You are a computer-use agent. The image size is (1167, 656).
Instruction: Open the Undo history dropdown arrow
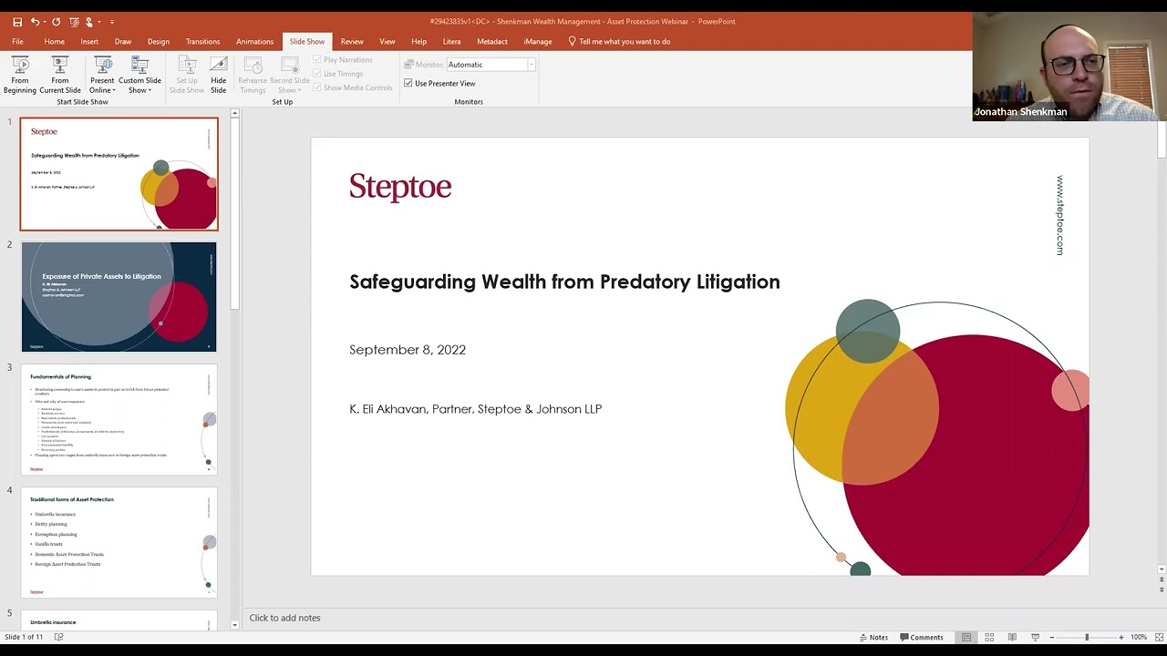click(x=45, y=22)
